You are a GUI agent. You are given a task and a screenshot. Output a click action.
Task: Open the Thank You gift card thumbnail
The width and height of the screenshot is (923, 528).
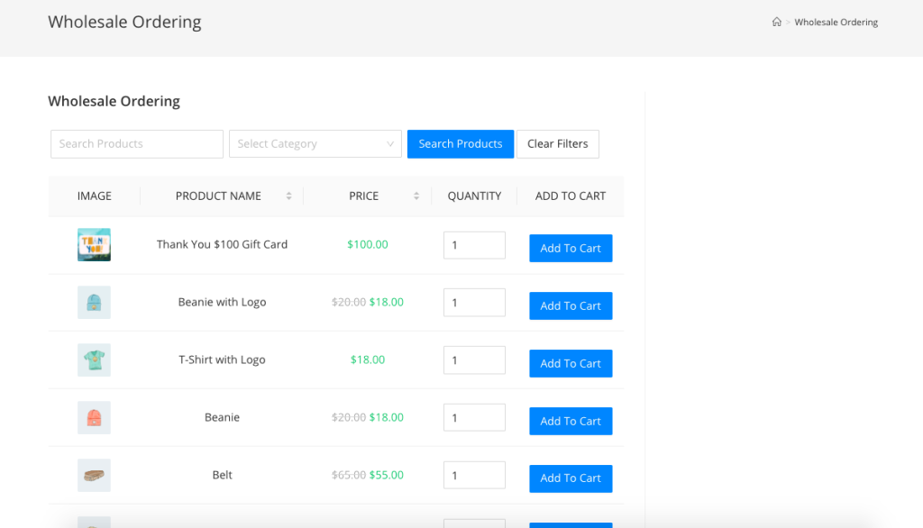(x=94, y=245)
